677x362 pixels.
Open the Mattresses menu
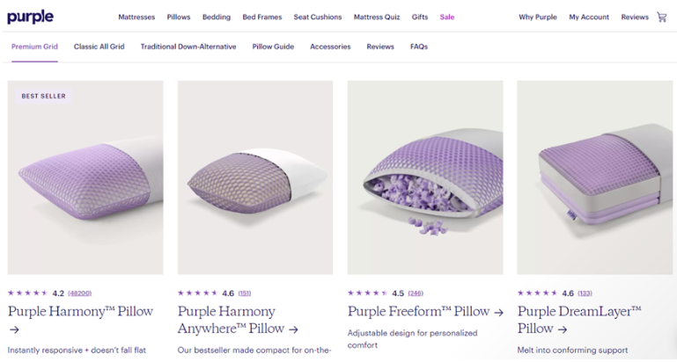(x=136, y=17)
